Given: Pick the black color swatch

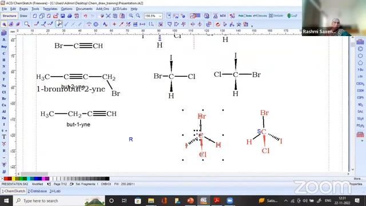Looking at the screenshot, I should point(107,179).
